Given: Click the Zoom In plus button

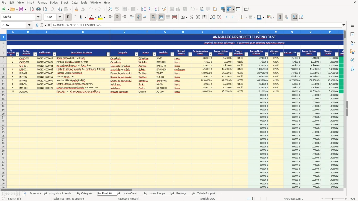Looking at the screenshot, I should click(x=346, y=199).
